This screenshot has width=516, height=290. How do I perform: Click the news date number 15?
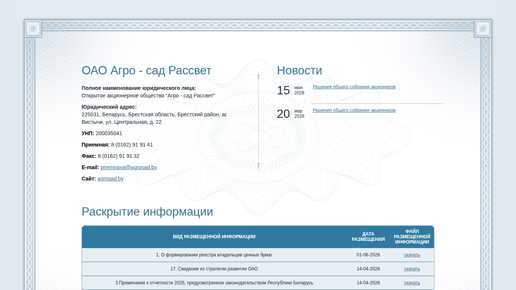click(283, 90)
